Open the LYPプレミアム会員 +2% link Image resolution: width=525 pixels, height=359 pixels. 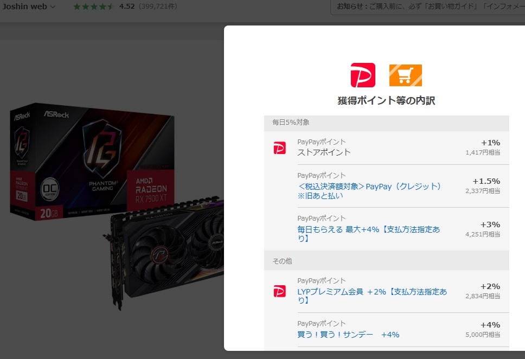click(x=372, y=296)
